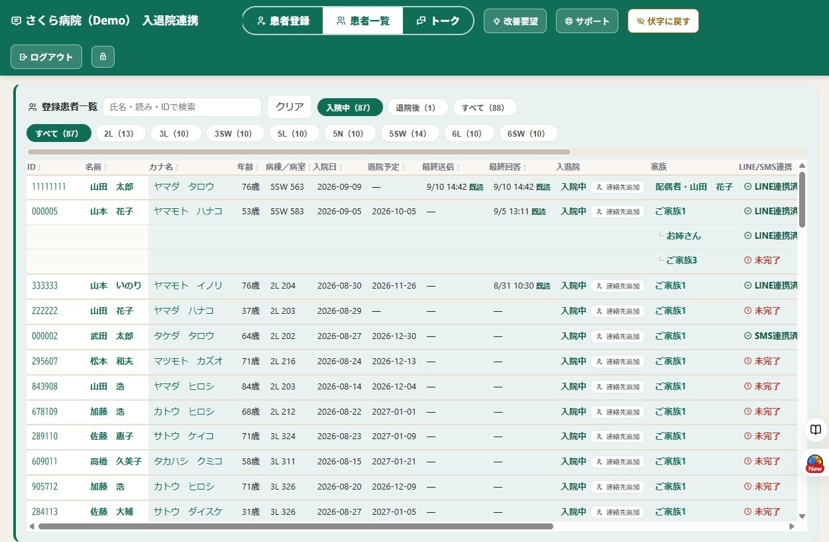Click the horizontal scrollbar above table header

(x=299, y=152)
